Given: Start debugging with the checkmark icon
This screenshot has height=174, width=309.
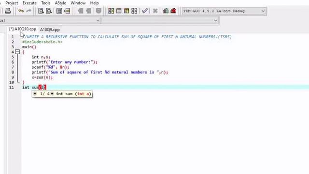Looking at the screenshot, I should (145, 11).
